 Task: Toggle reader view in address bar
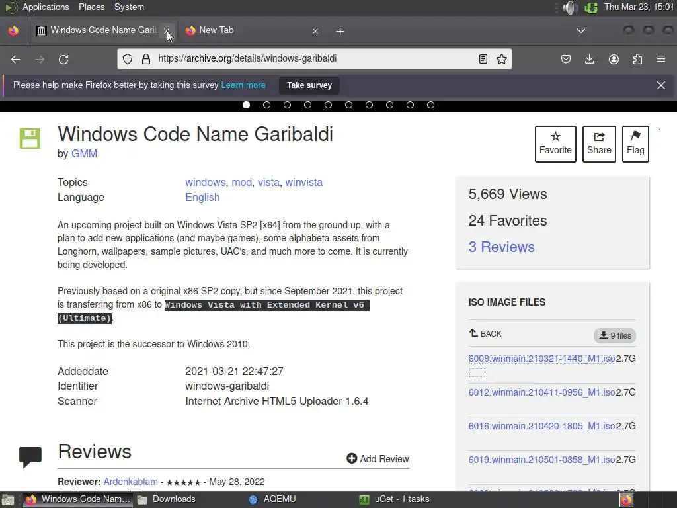(x=483, y=59)
